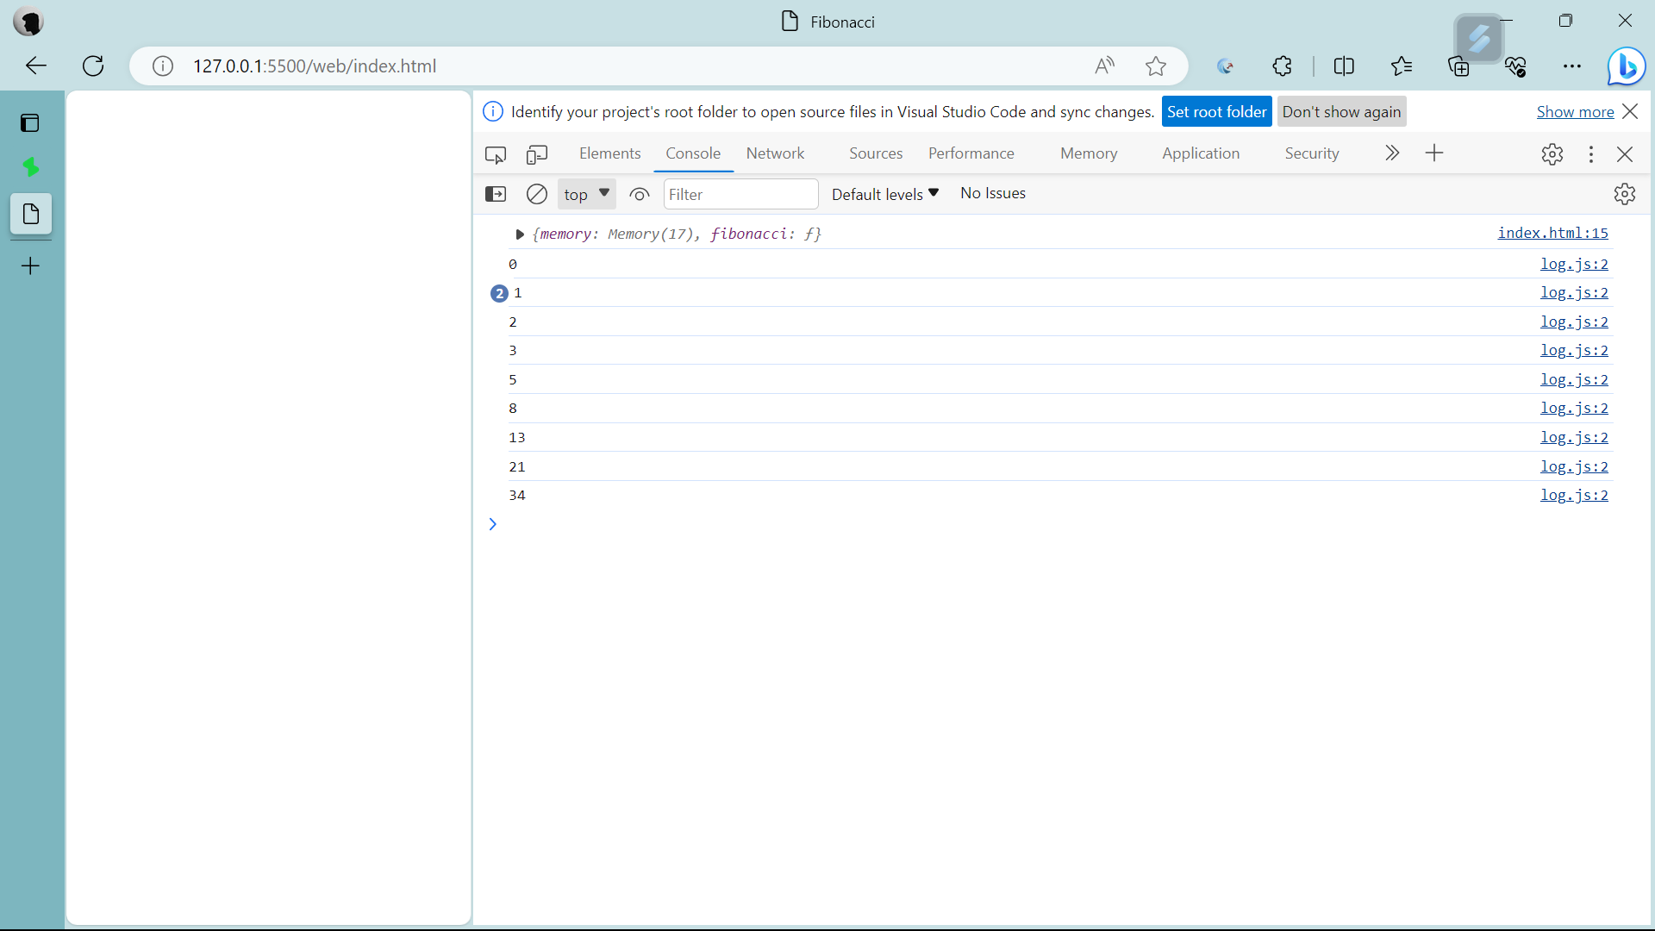The height and width of the screenshot is (931, 1655).
Task: Switch to Network tab
Action: coord(775,153)
